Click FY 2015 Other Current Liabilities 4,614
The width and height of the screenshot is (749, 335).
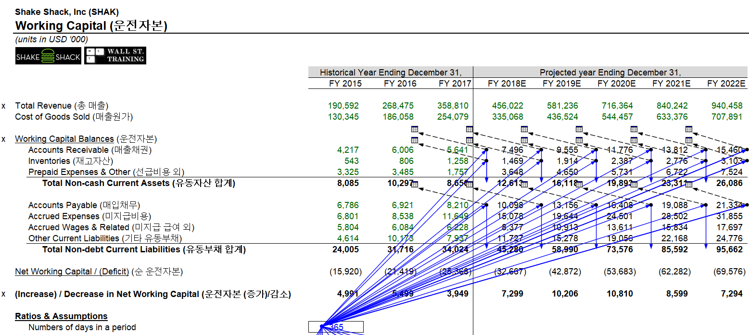[x=348, y=238]
